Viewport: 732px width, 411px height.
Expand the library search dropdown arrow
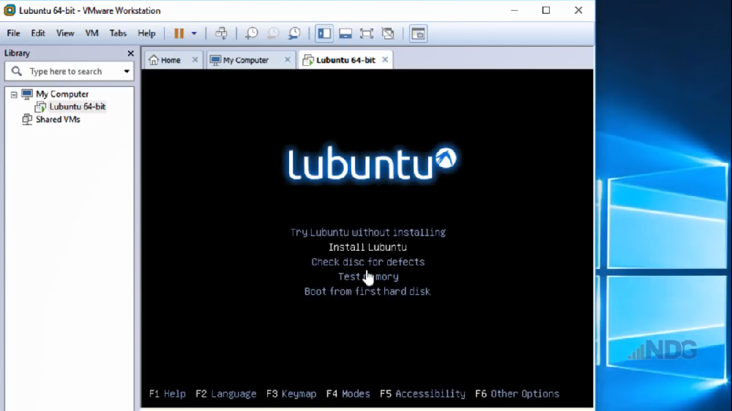click(x=127, y=72)
